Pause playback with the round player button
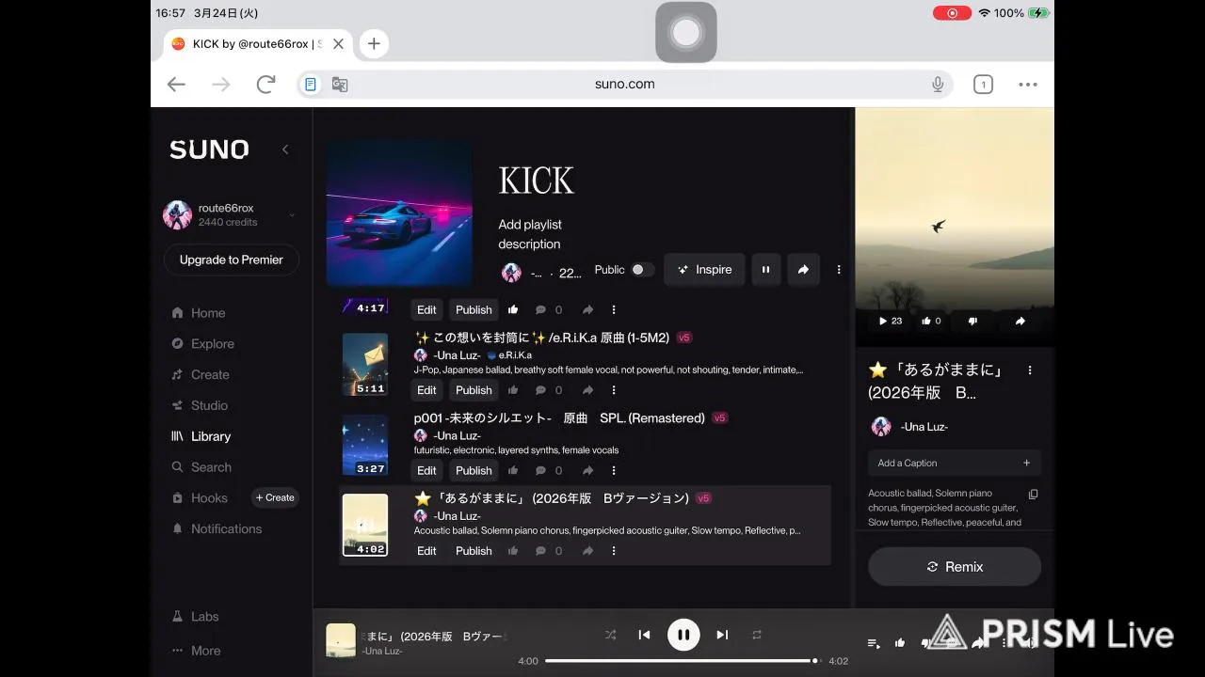1205x677 pixels. click(683, 635)
